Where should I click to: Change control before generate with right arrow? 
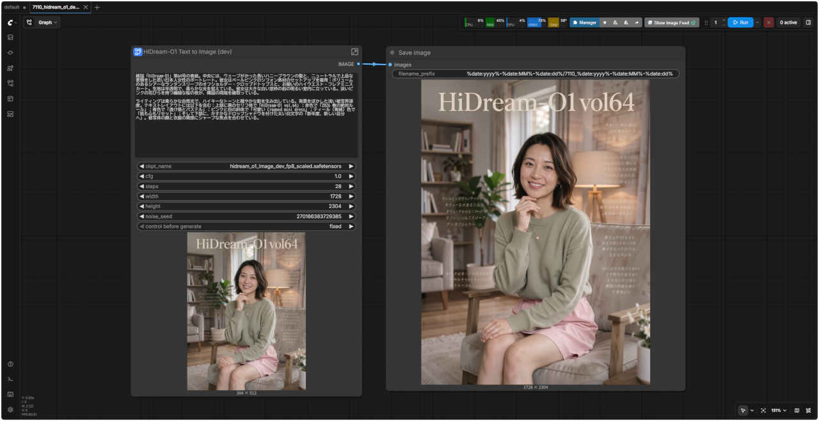(x=351, y=226)
